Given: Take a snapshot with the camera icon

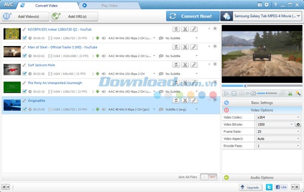Looking at the screenshot, I should click(242, 94).
